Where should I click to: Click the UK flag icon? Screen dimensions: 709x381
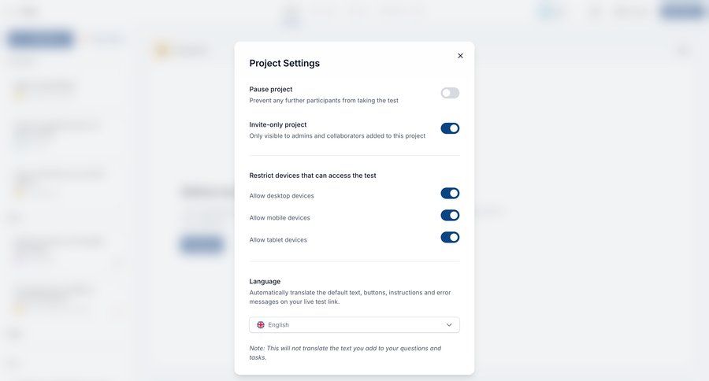pyautogui.click(x=261, y=325)
